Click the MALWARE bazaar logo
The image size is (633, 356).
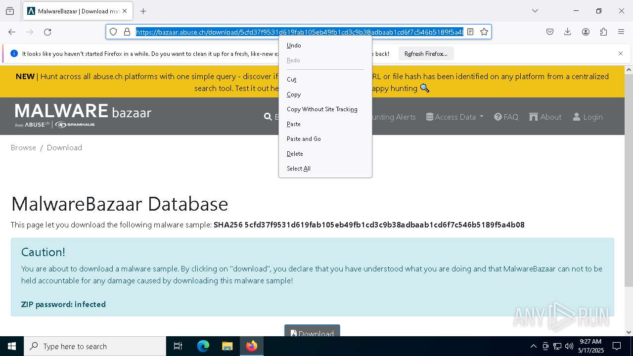pos(83,115)
